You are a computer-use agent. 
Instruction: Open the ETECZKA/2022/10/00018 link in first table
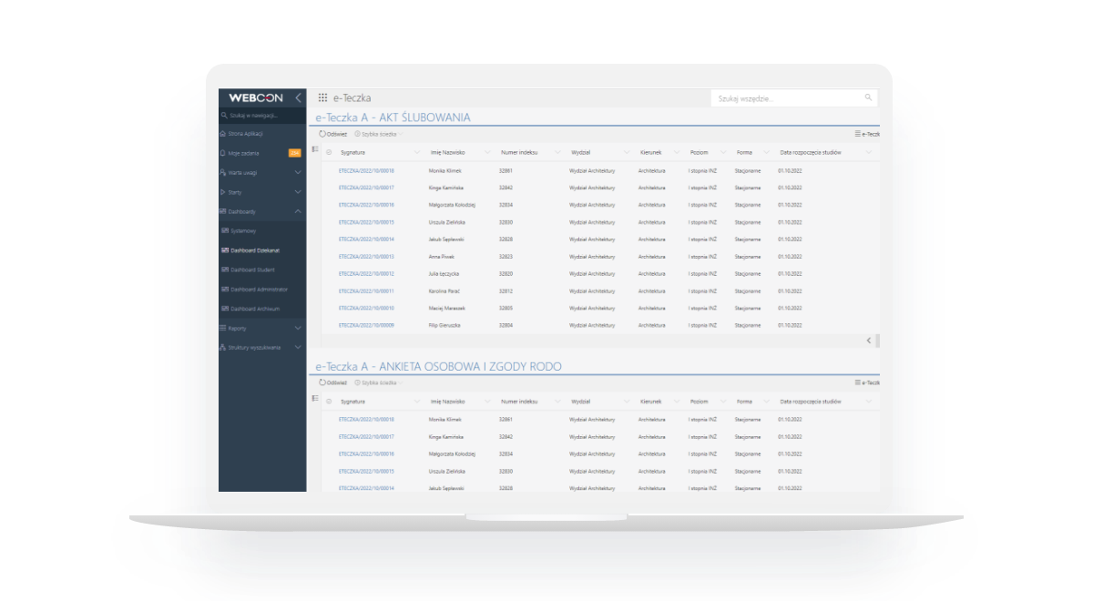click(x=366, y=170)
